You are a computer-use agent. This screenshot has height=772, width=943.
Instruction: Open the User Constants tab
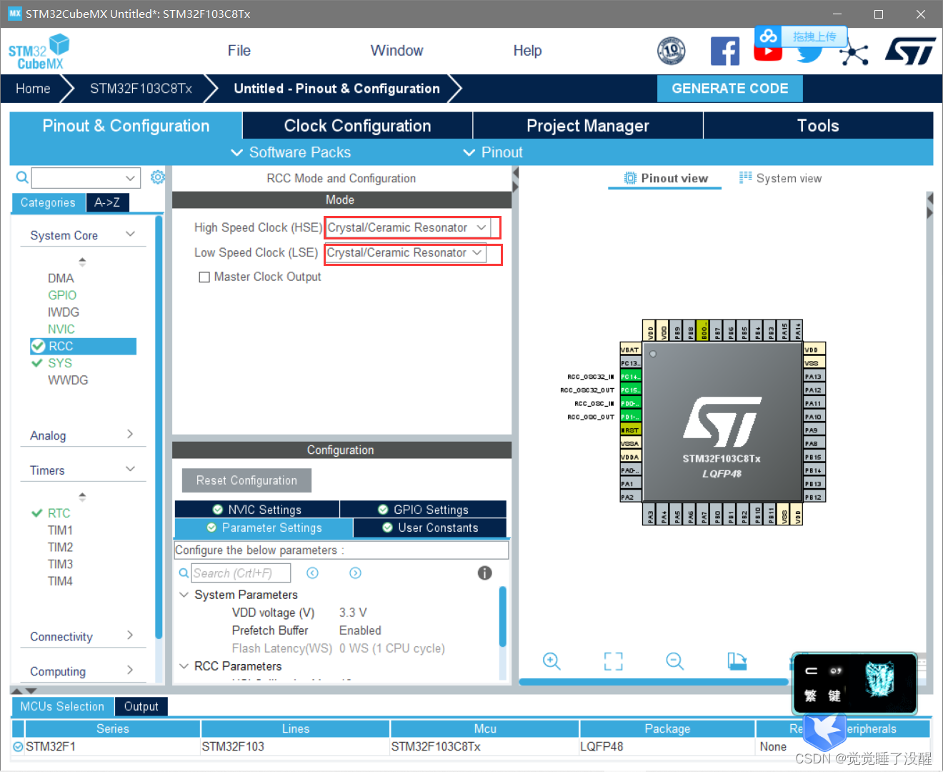pyautogui.click(x=430, y=528)
